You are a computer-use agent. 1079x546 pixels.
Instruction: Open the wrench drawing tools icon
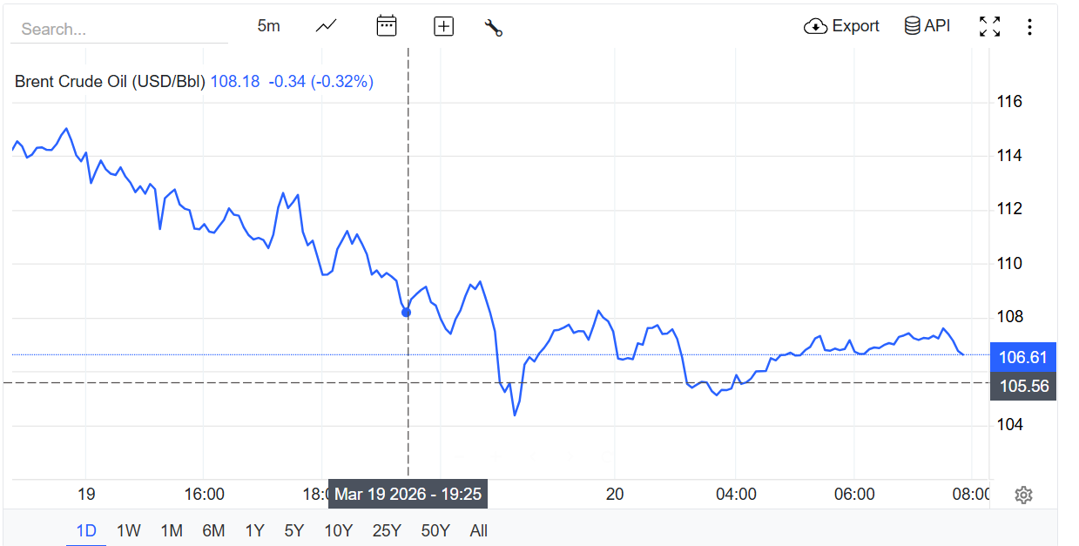(x=494, y=27)
